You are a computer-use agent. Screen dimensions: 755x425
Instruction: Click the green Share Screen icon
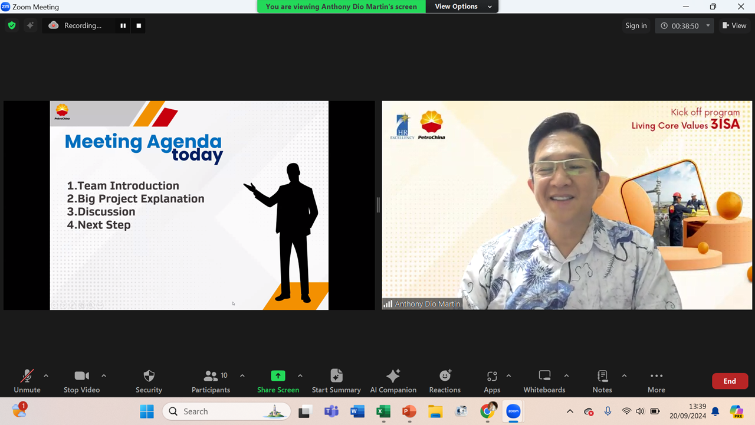coord(278,376)
